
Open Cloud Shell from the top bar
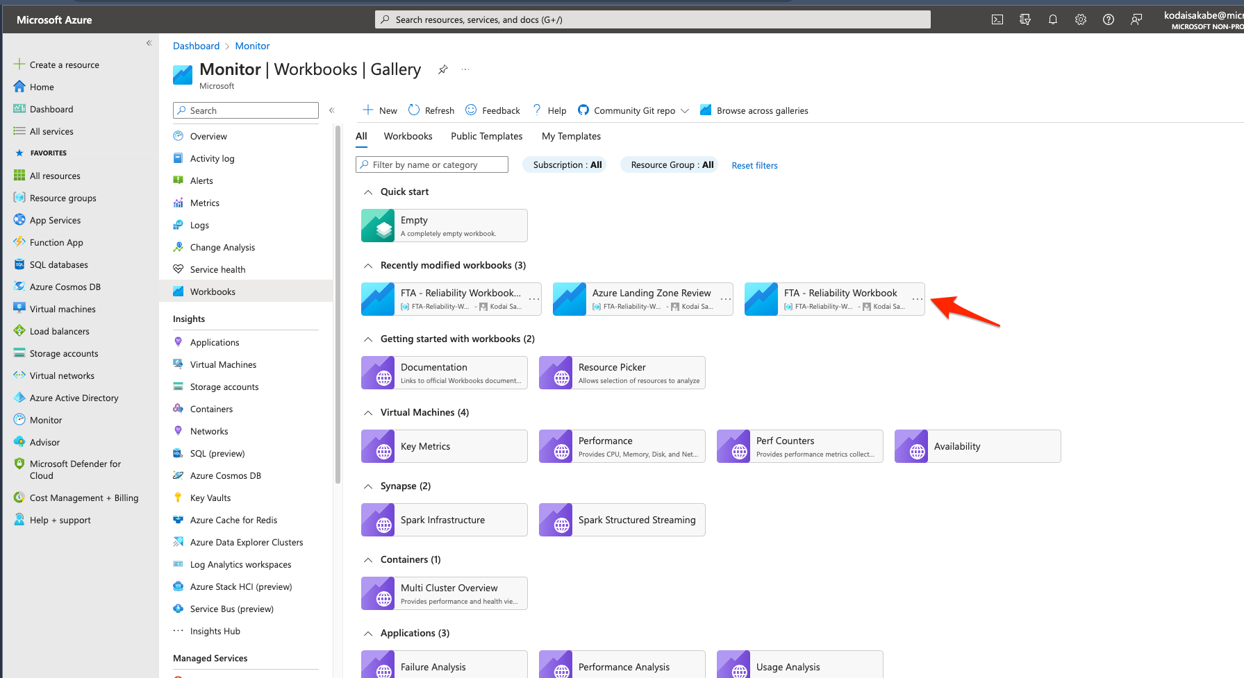pos(997,19)
